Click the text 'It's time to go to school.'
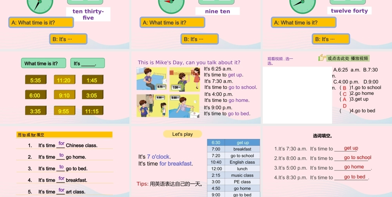Viewport: 392px width, 197px height. point(231,87)
